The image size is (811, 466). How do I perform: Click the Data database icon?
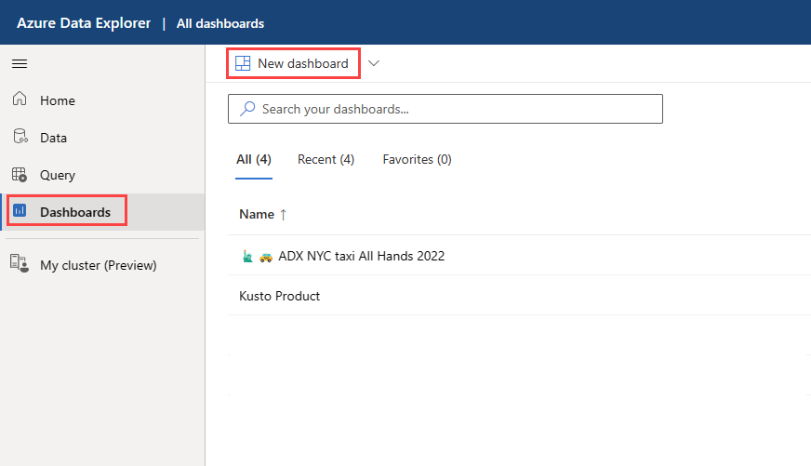point(20,137)
